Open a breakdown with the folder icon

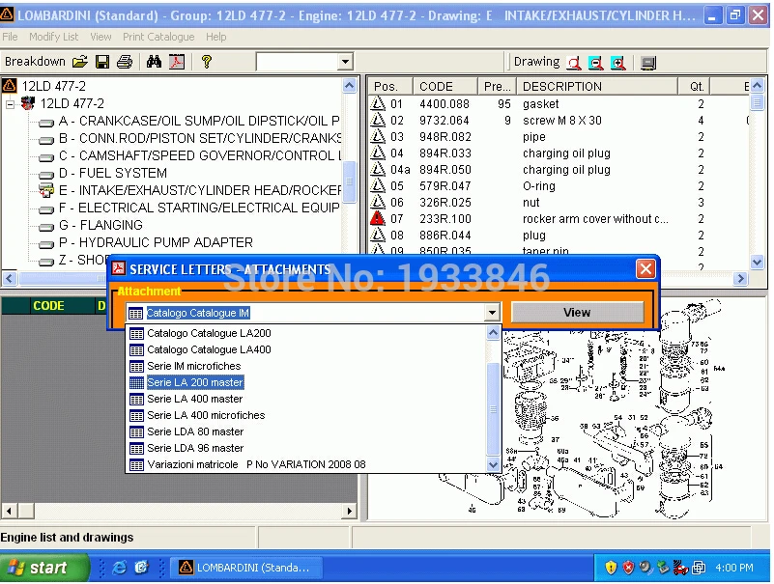79,62
